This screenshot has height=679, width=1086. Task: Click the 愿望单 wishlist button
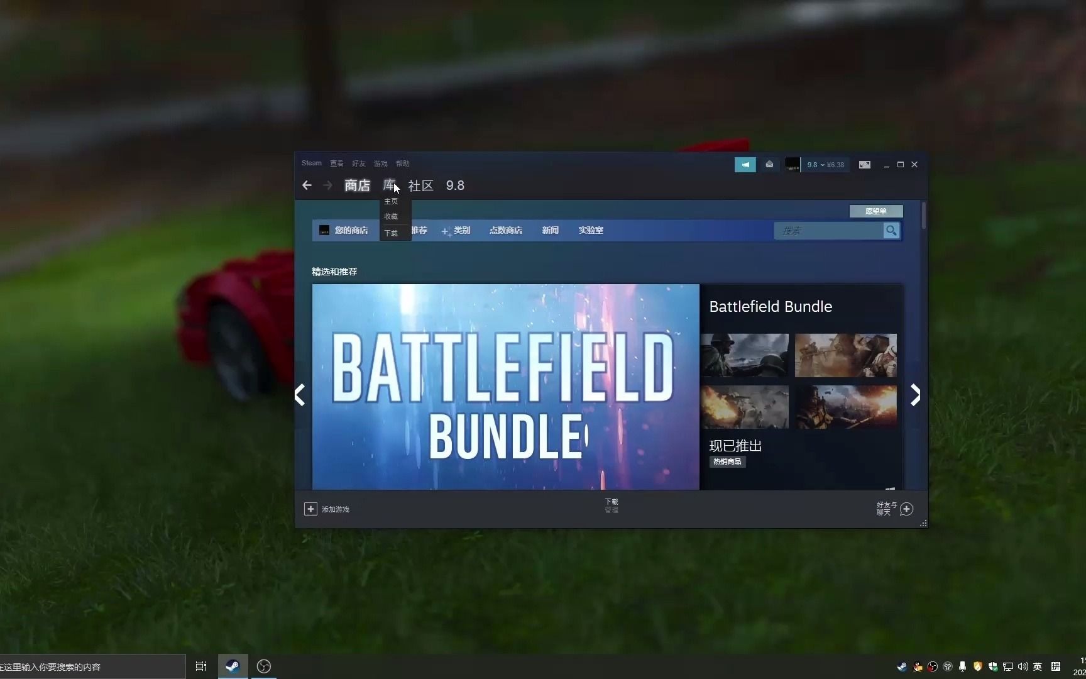[x=876, y=211]
